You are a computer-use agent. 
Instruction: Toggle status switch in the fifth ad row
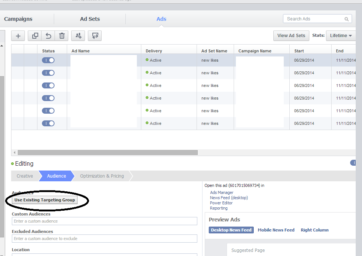[x=48, y=111]
